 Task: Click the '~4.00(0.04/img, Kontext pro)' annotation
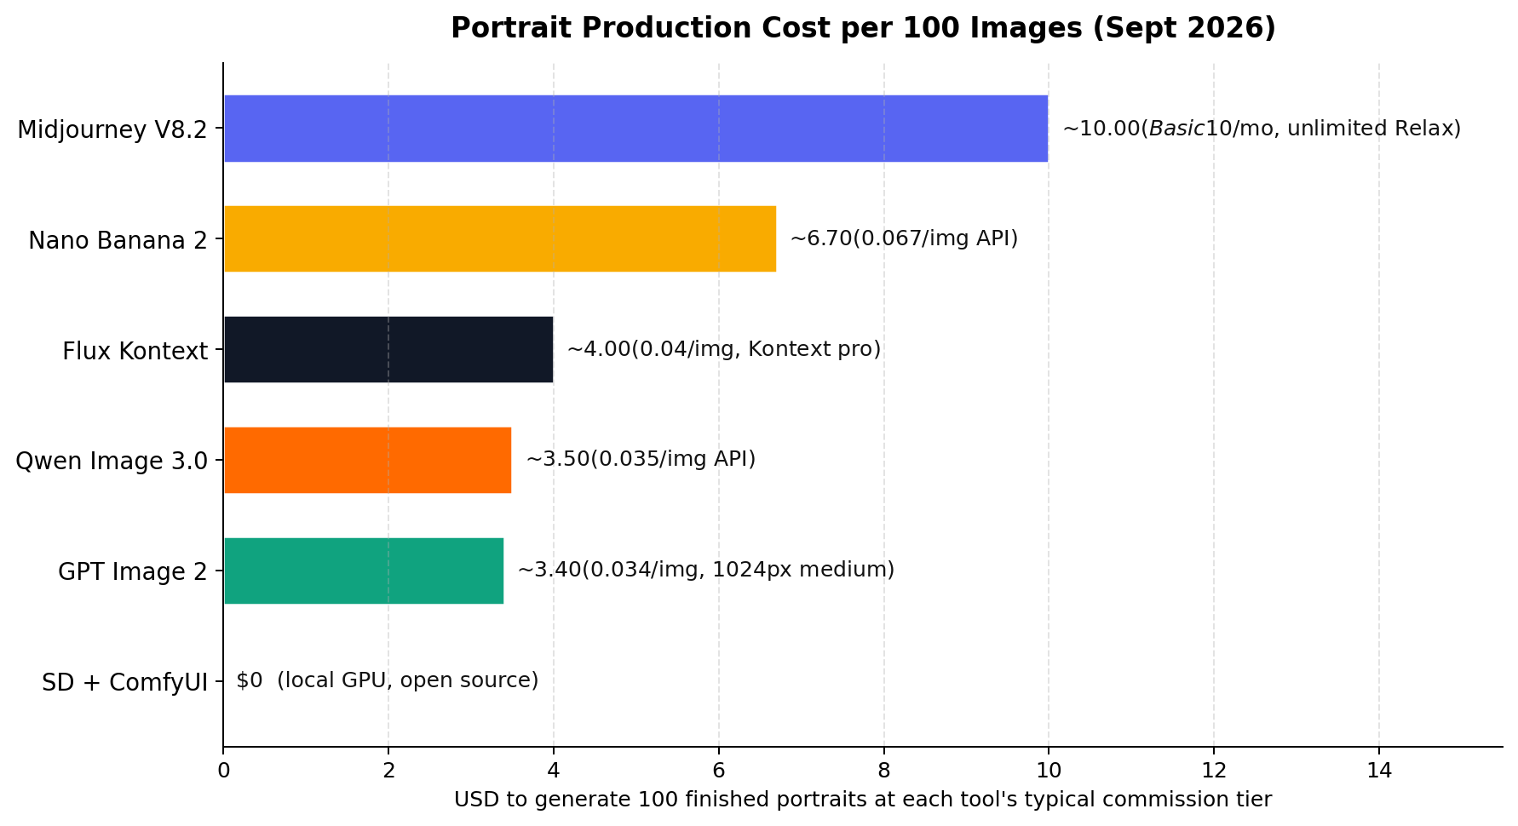pos(723,349)
